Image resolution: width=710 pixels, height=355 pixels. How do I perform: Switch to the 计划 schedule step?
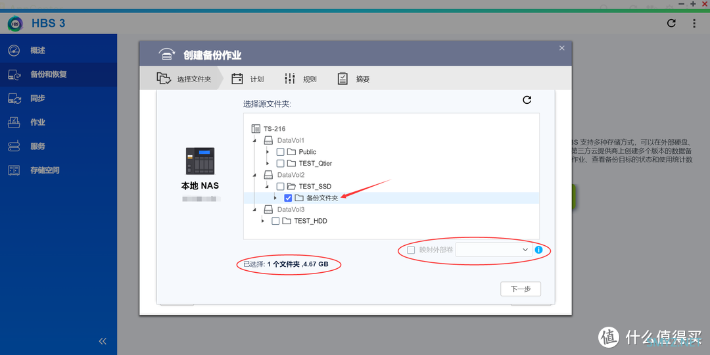[248, 79]
